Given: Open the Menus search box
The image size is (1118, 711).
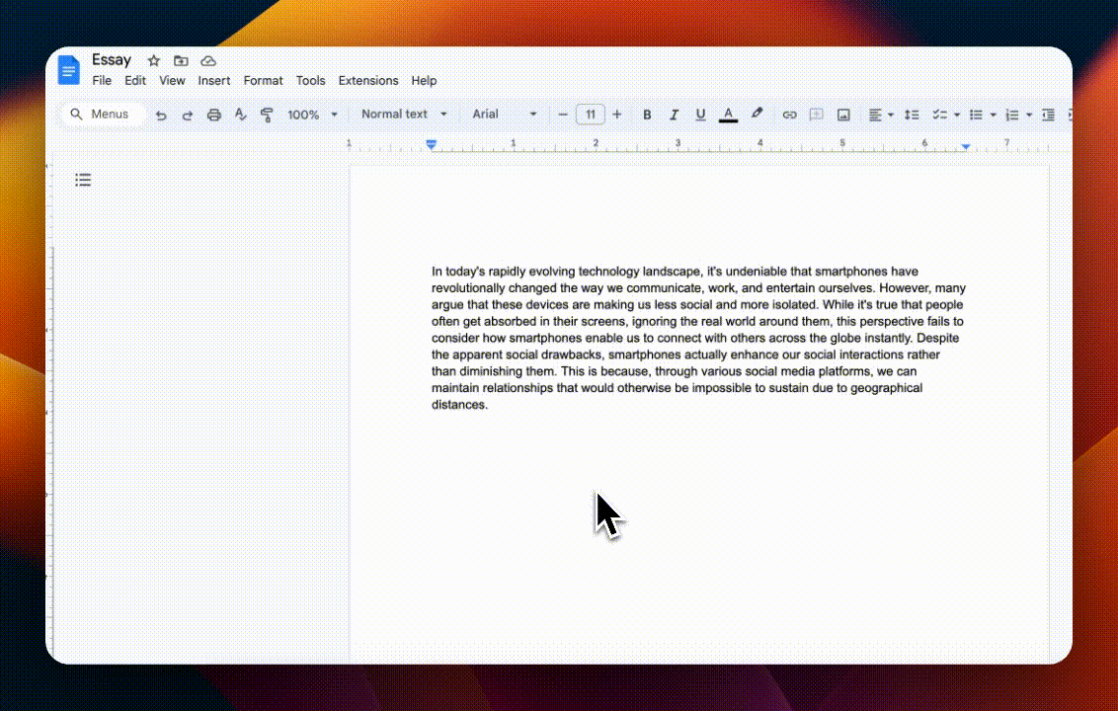Looking at the screenshot, I should click(101, 114).
